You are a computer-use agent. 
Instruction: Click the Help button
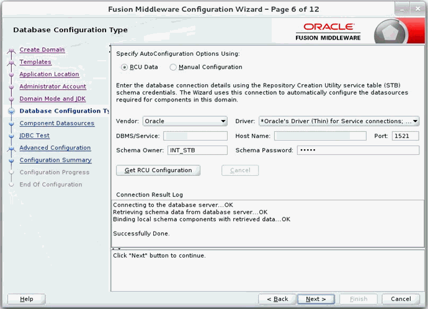pos(27,299)
